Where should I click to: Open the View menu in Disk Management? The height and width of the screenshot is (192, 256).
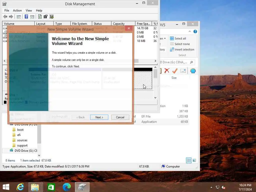29,10
